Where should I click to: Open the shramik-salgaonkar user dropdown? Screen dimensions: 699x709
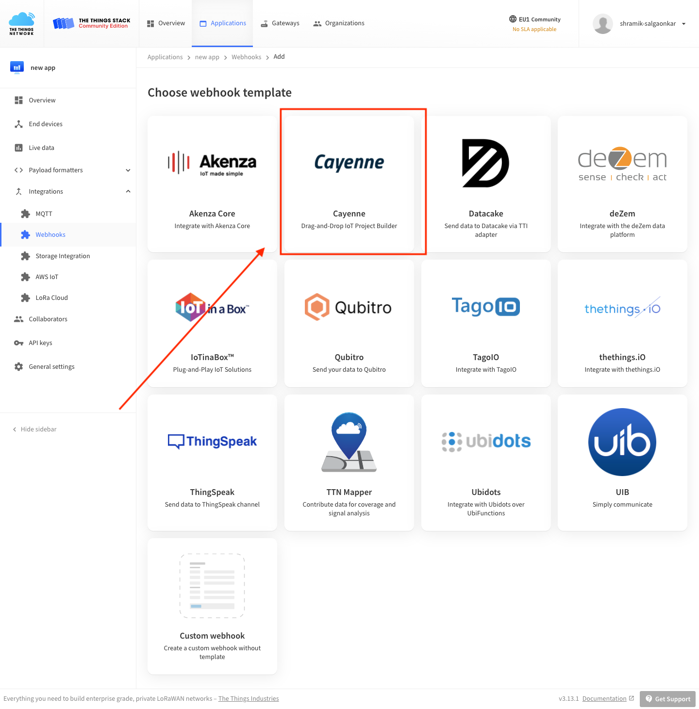(x=652, y=23)
